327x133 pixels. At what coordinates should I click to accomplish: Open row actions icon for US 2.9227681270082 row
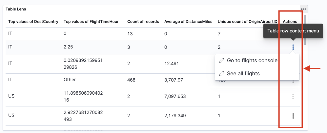pyautogui.click(x=293, y=116)
